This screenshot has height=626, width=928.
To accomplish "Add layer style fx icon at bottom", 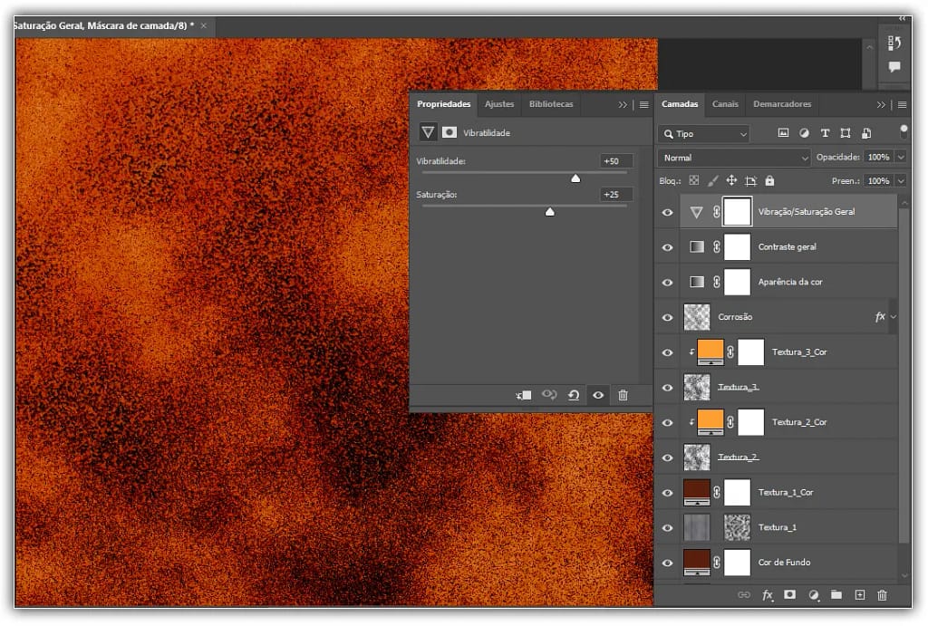I will (767, 594).
